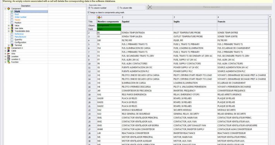The width and height of the screenshot is (275, 145).
Task: Click the Location 2 node icon
Action: coord(9,59)
